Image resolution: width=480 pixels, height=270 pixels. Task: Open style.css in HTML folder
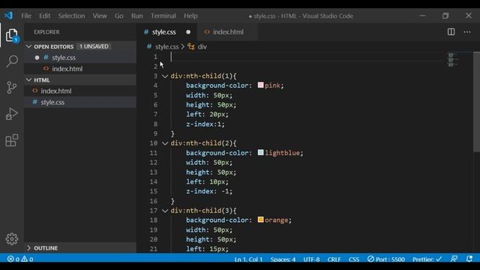tap(80, 102)
